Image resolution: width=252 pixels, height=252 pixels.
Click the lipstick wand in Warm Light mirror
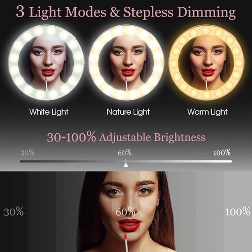(206, 84)
